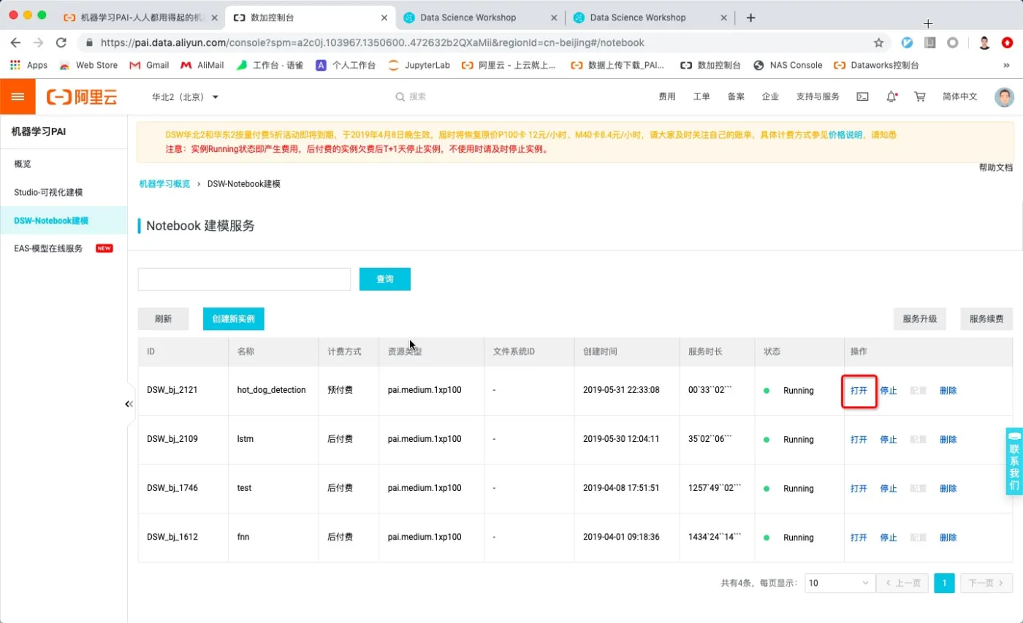Screen dimensions: 1023x623
Task: Open the 价格说明 link in the notice
Action: 845,134
